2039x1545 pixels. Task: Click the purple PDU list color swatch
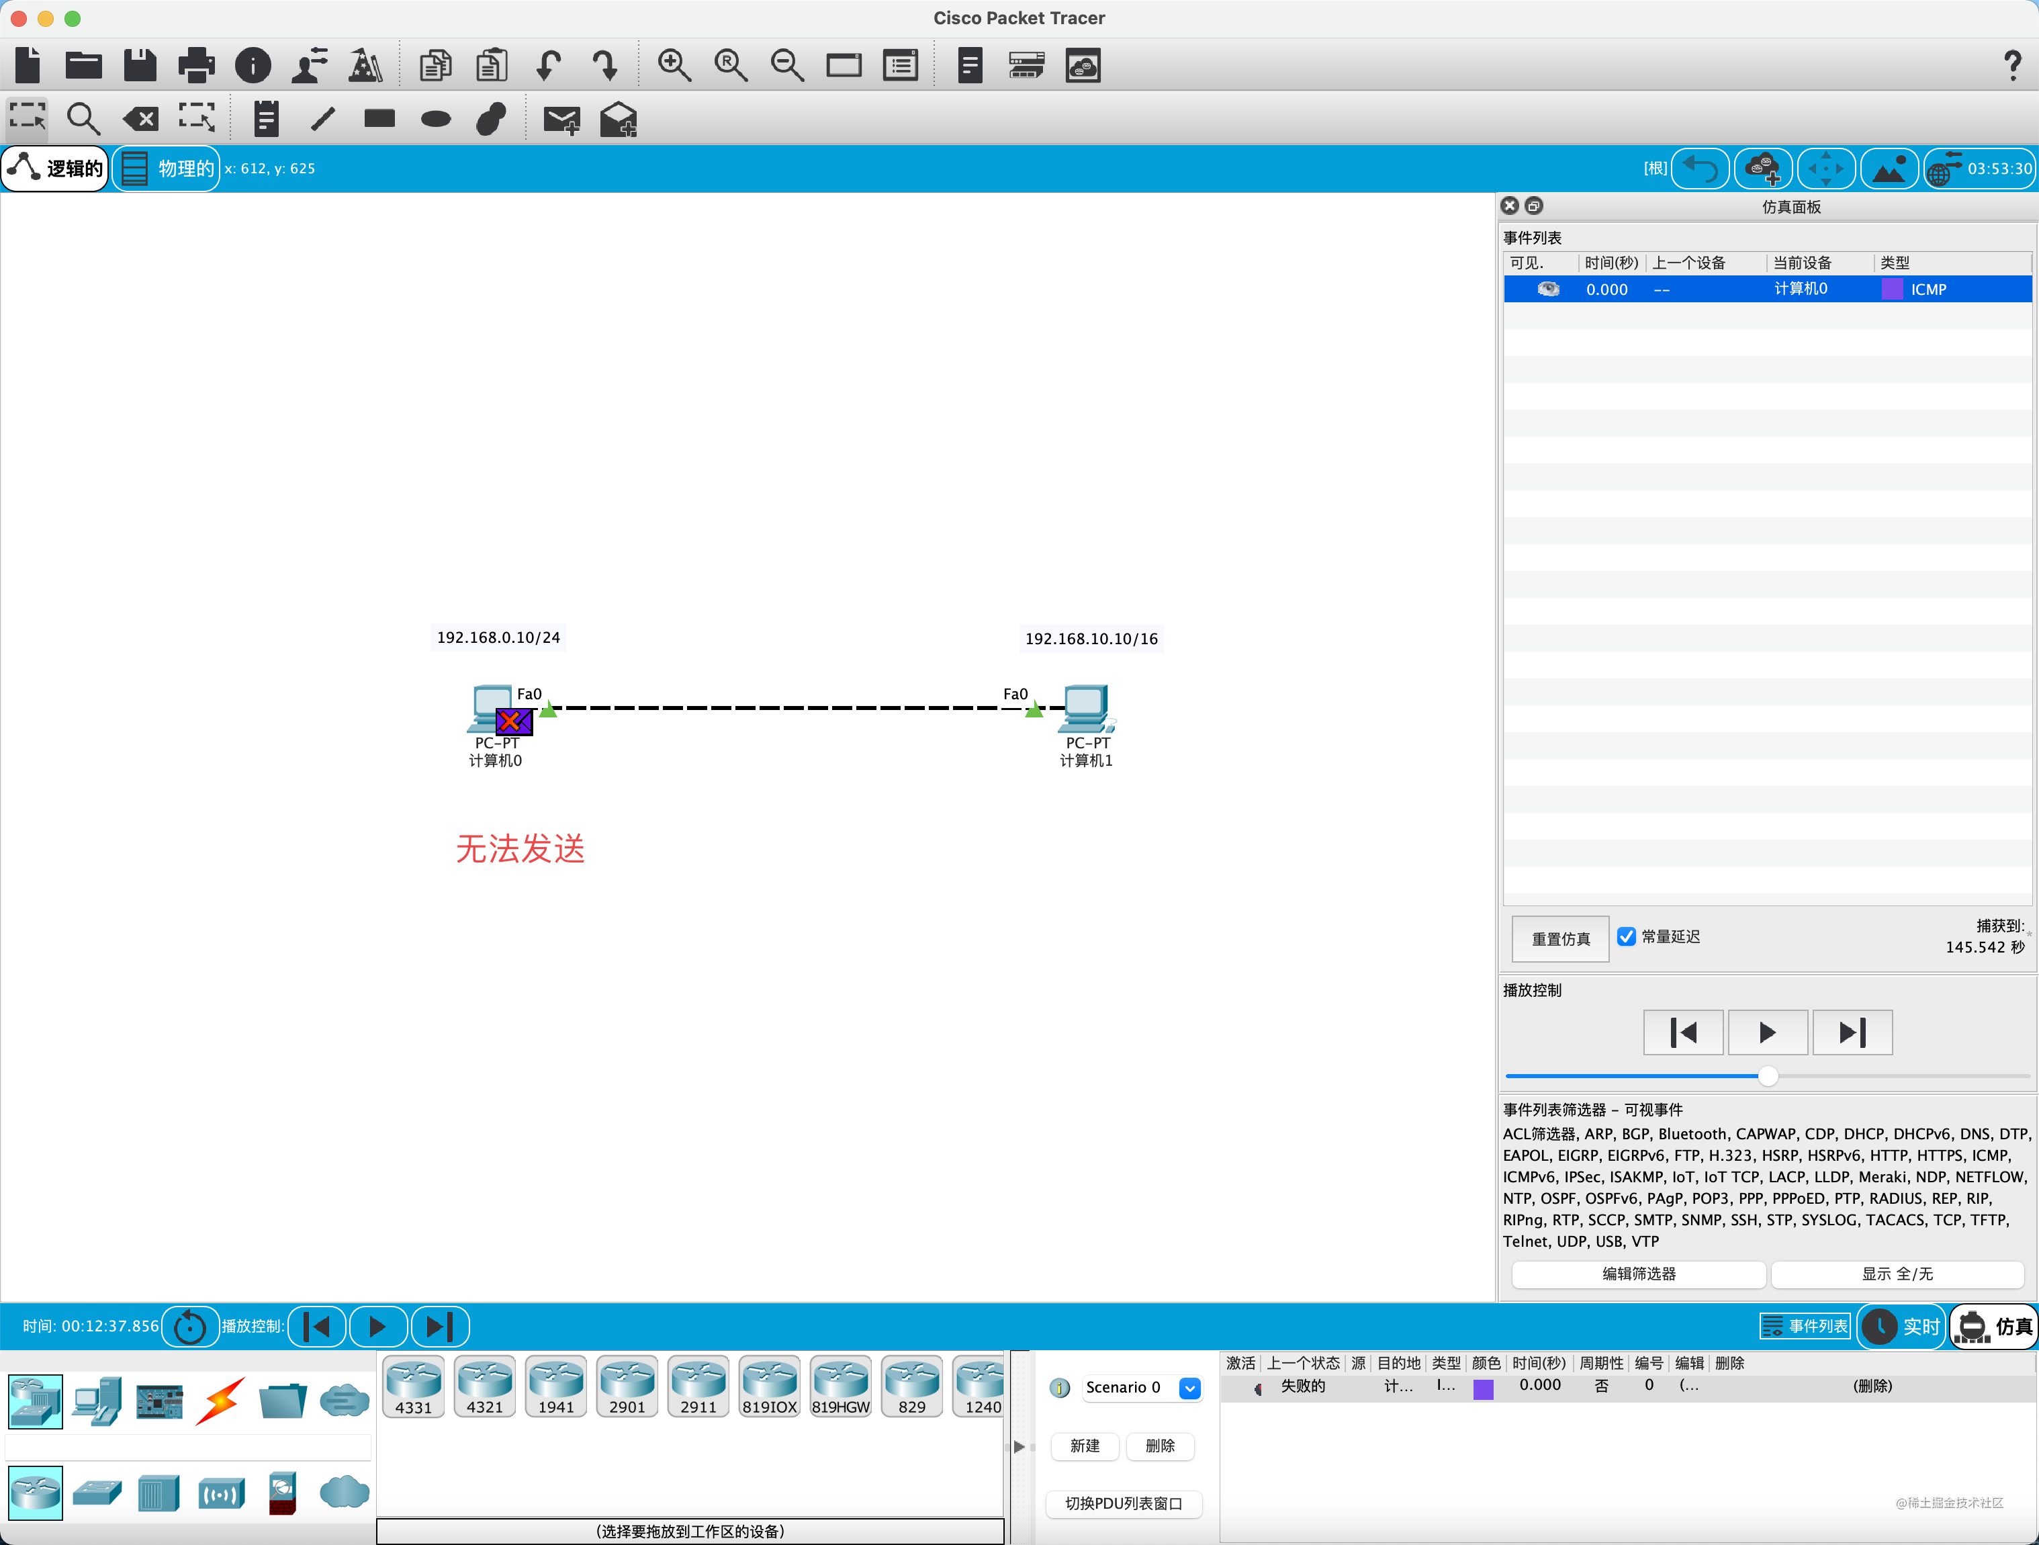coord(1483,1389)
